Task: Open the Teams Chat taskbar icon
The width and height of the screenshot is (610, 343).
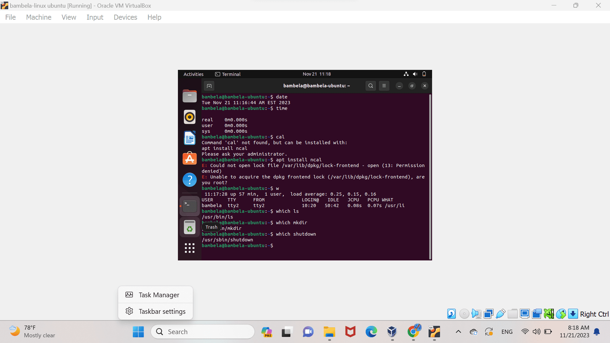Action: 308,332
